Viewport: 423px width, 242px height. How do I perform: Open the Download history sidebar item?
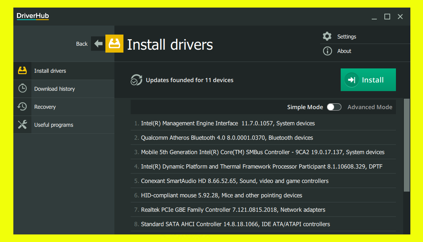[x=54, y=89]
